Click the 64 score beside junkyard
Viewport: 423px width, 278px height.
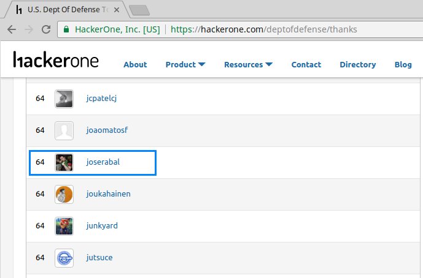40,225
